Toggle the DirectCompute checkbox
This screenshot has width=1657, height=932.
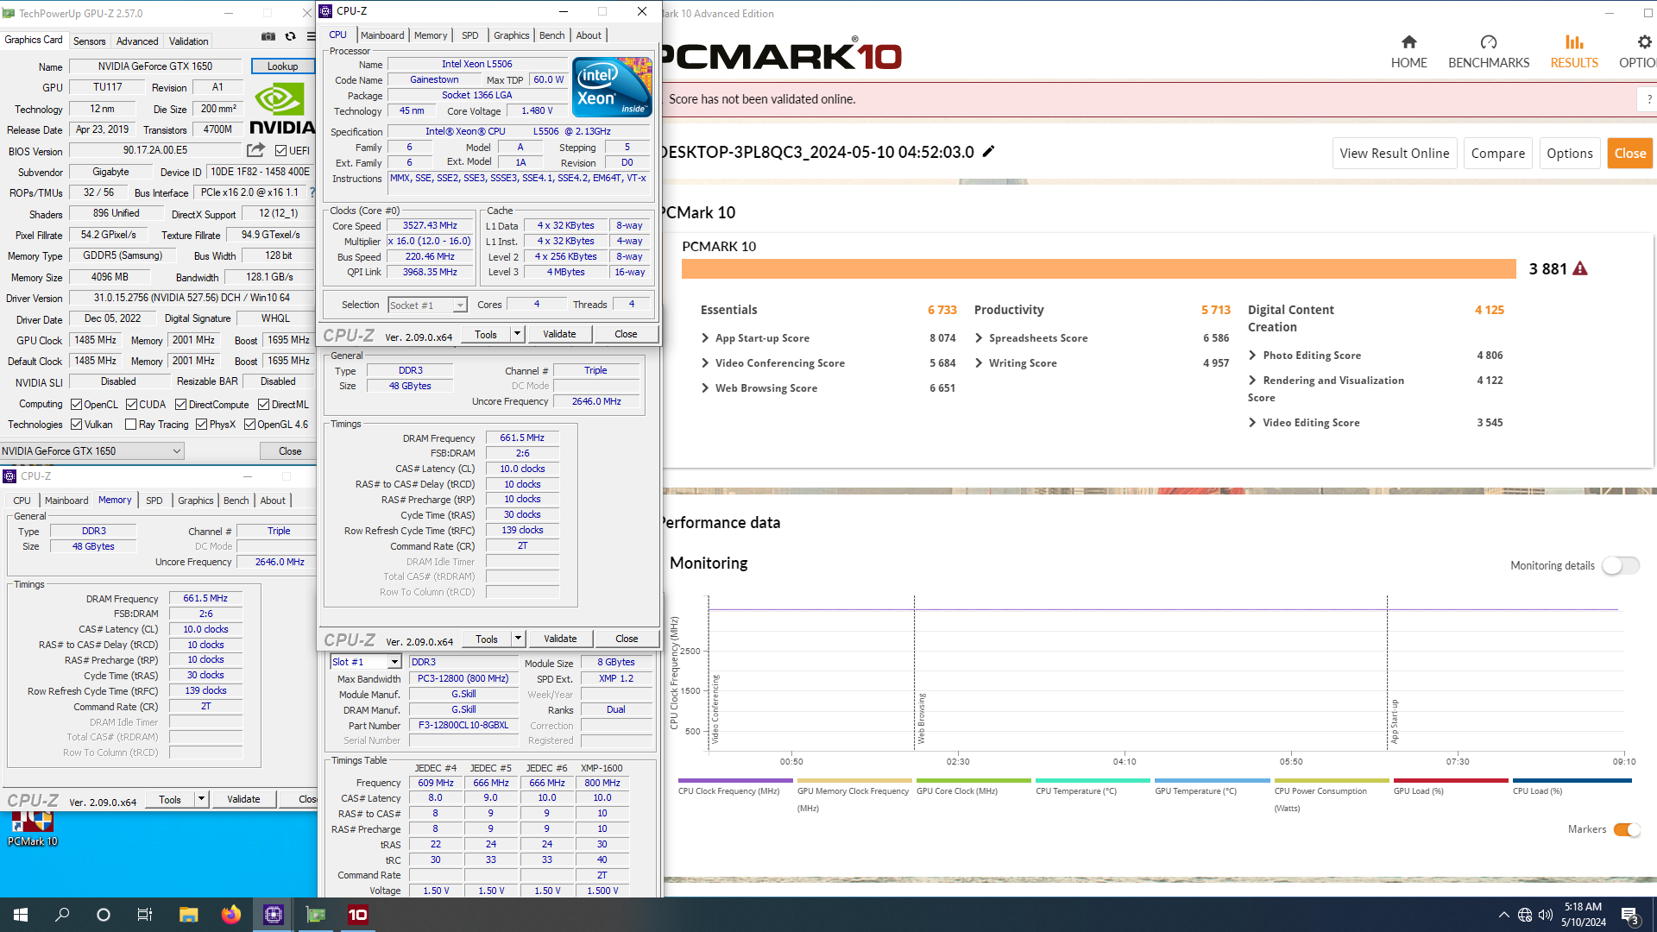(180, 404)
